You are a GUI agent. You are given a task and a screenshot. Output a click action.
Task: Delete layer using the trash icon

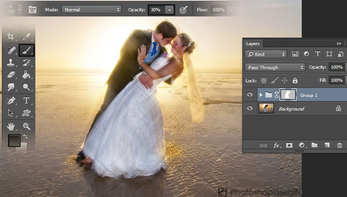click(339, 145)
